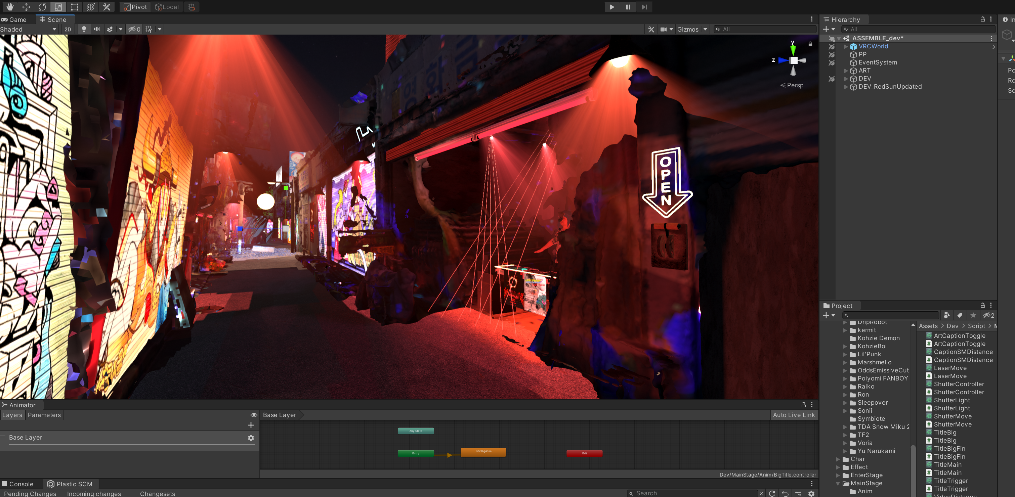
Task: Switch to Animator Layers tab
Action: pyautogui.click(x=12, y=415)
